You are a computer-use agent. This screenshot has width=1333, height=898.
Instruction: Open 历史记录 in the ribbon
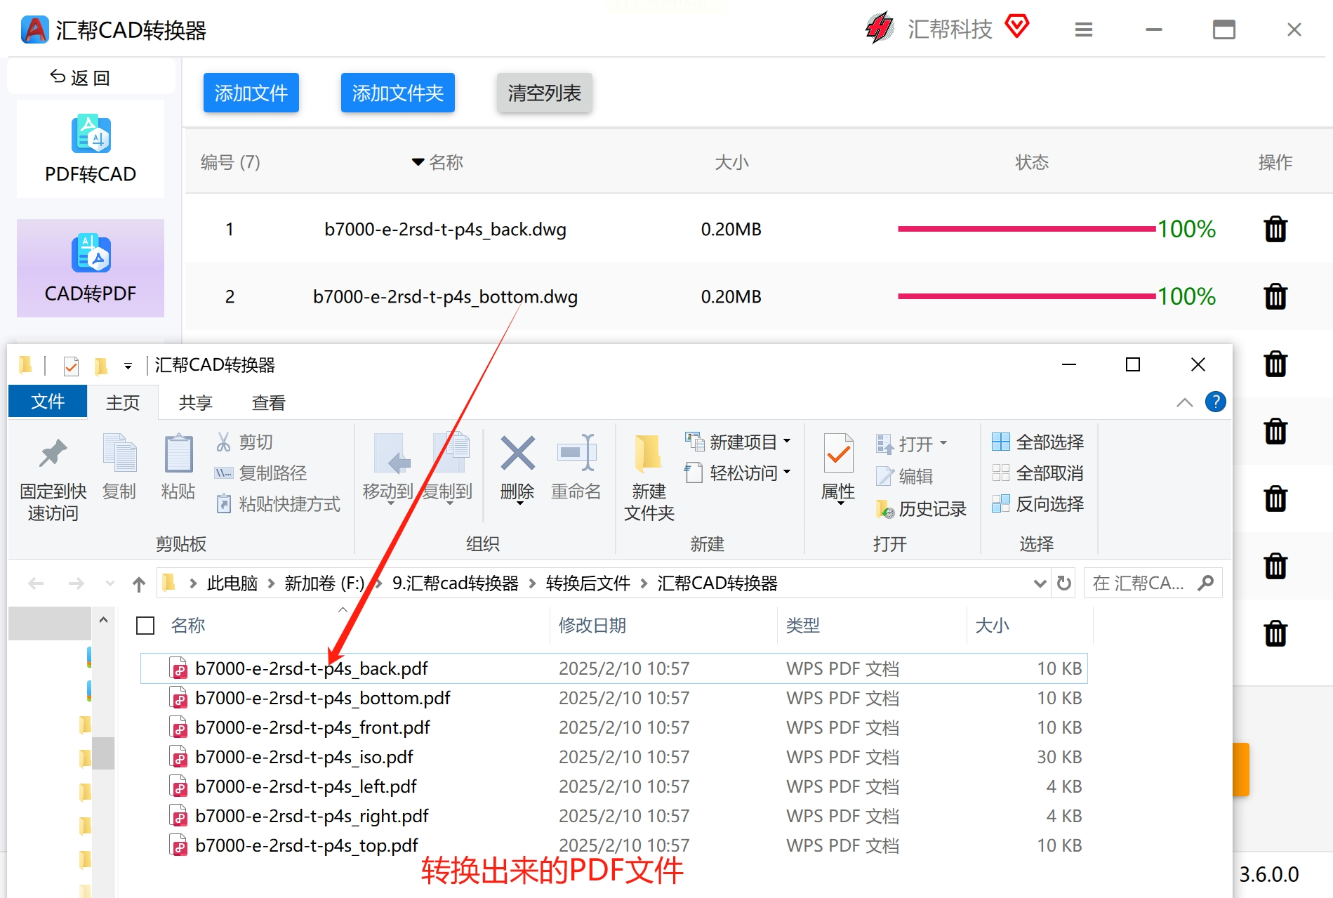click(921, 508)
